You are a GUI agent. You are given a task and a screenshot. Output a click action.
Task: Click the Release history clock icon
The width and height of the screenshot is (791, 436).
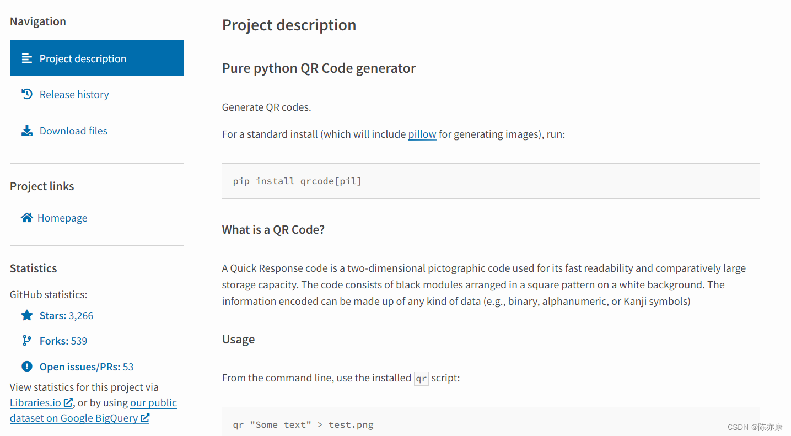tap(26, 94)
